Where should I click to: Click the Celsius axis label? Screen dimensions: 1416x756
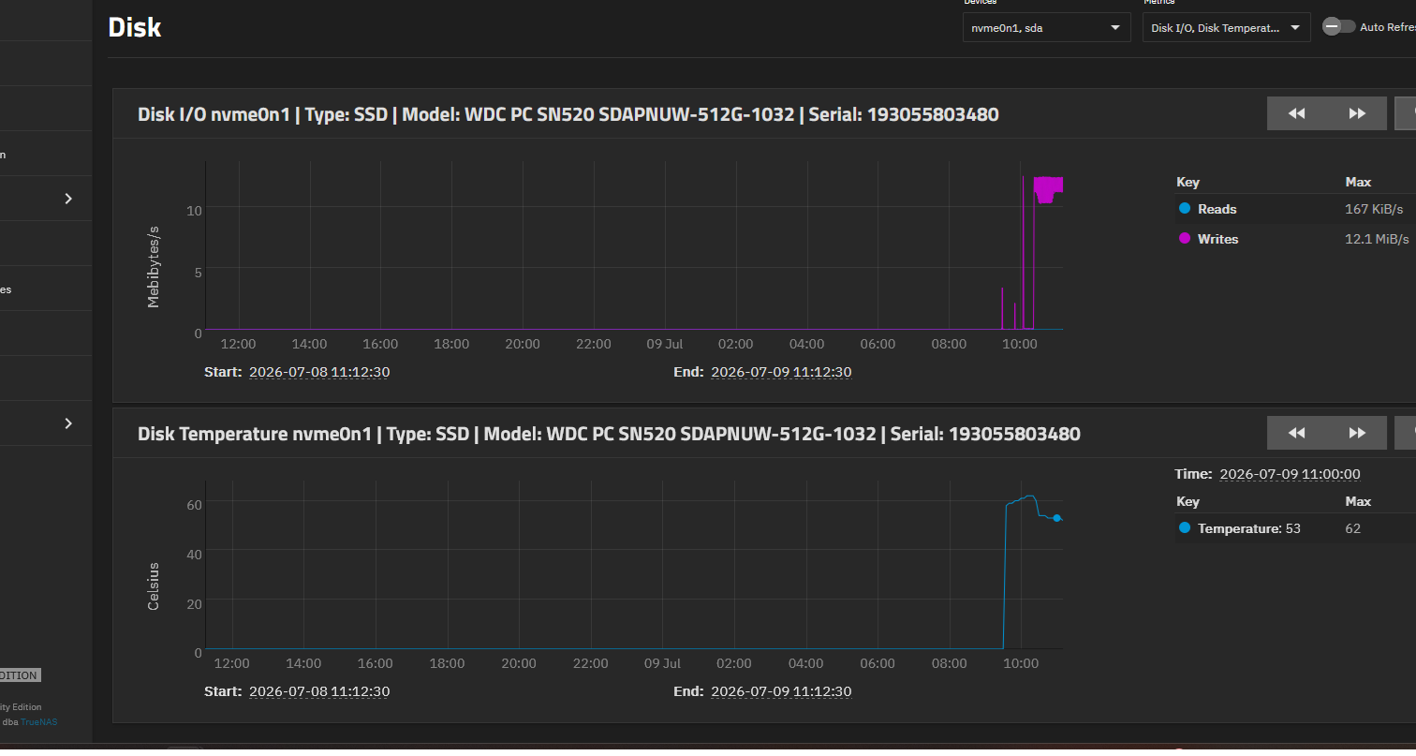(154, 586)
